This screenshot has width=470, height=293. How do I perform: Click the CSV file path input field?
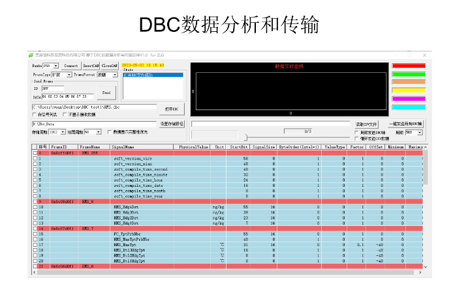(x=271, y=124)
